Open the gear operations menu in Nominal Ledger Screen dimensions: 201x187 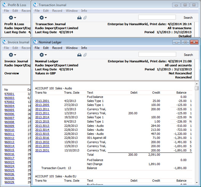pyautogui.click(x=43, y=55)
